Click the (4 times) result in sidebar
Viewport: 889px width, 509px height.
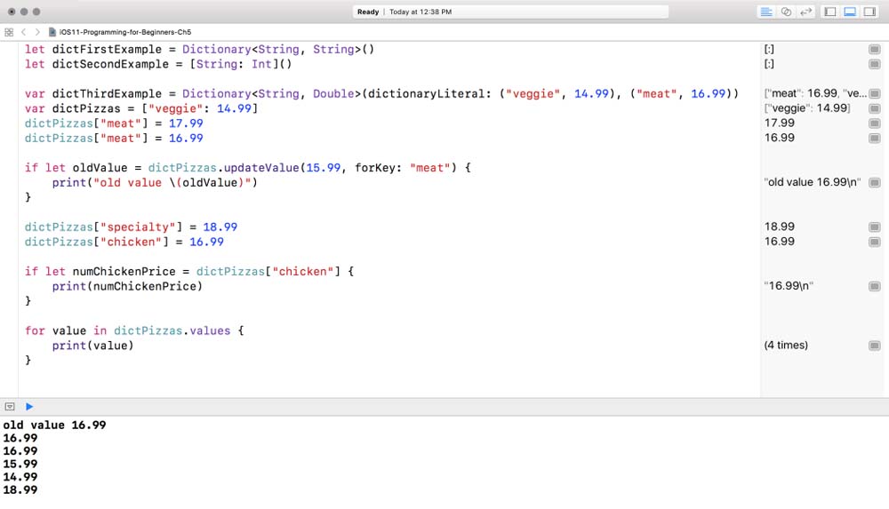pos(786,346)
